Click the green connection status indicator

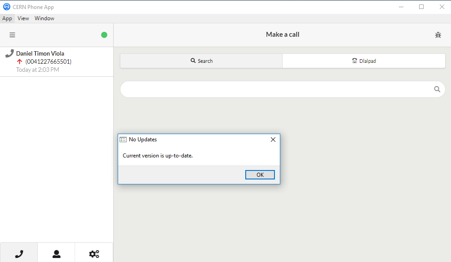[x=104, y=35]
